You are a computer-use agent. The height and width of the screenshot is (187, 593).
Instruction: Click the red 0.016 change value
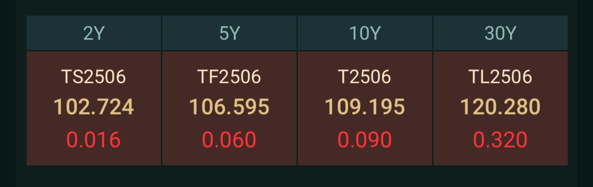coord(94,139)
